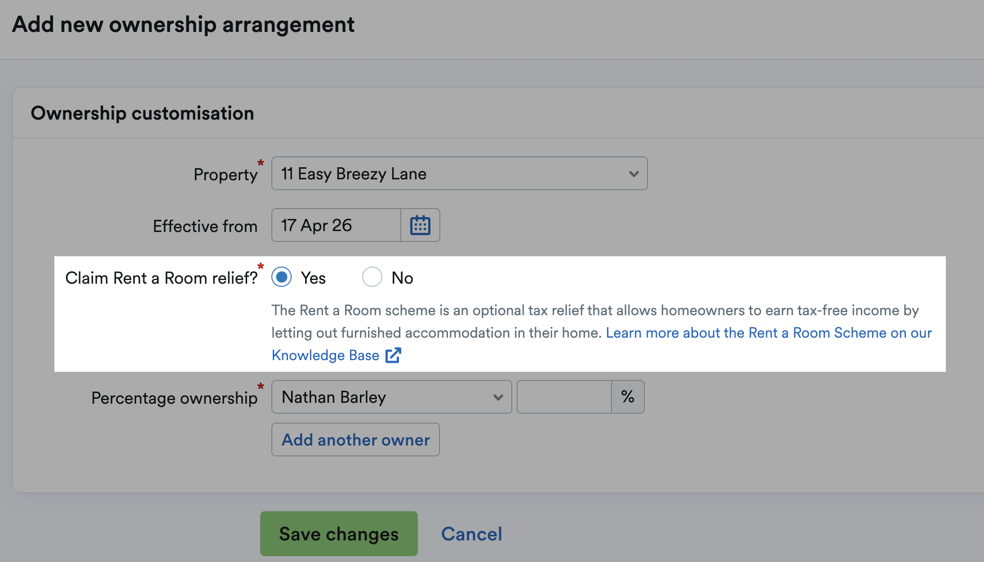Click the Percentage ownership label
This screenshot has height=562, width=984.
tap(174, 398)
